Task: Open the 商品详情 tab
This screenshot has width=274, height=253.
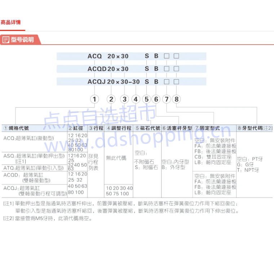Action: click(x=11, y=22)
